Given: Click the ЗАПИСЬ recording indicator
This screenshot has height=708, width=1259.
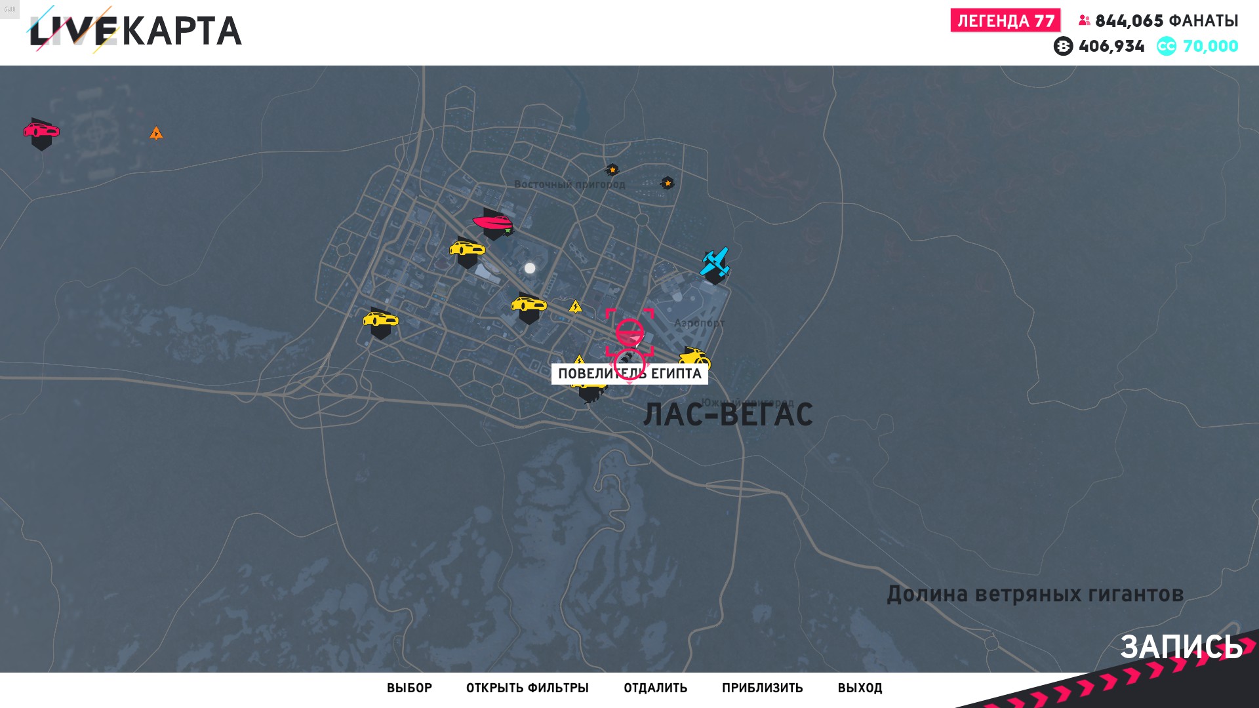Looking at the screenshot, I should pos(1181,647).
